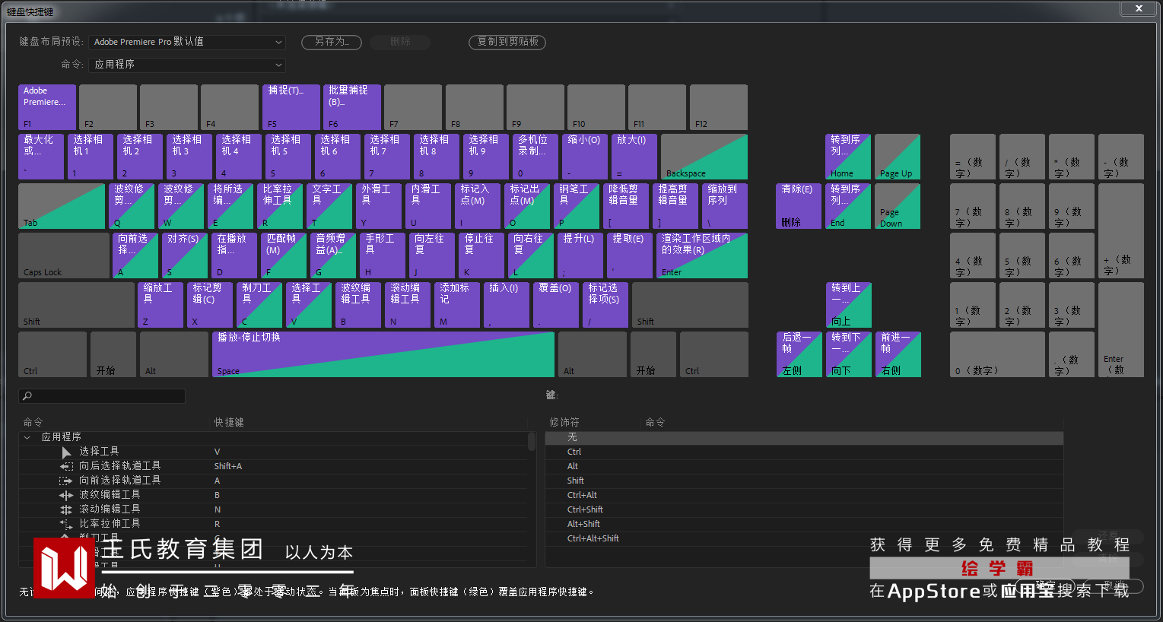Click the 多机位录制 key on 0
The width and height of the screenshot is (1163, 622).
535,157
